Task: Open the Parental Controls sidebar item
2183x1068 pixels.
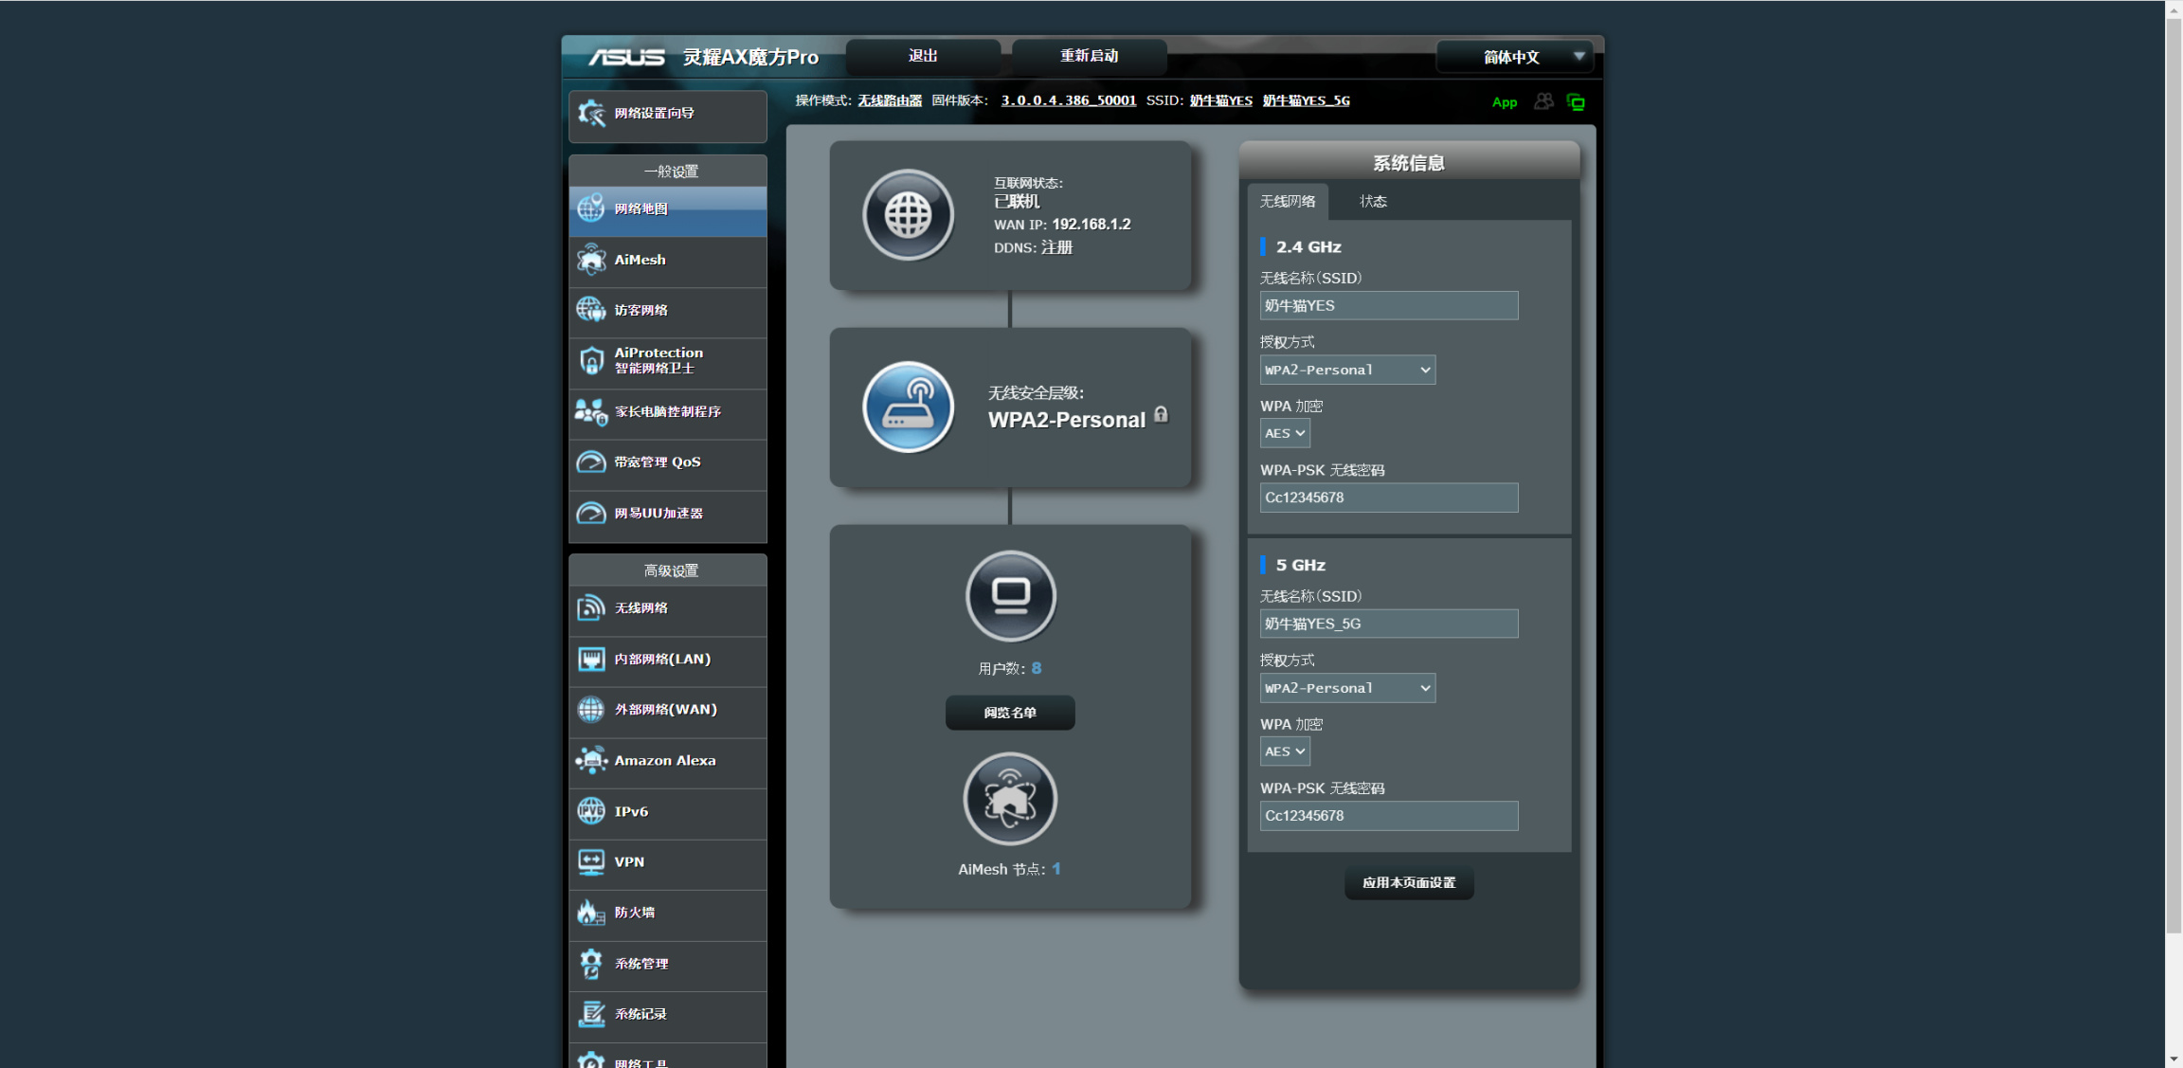Action: coord(667,411)
